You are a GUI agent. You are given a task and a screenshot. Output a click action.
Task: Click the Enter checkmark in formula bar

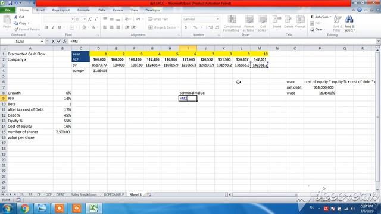pyautogui.click(x=59, y=42)
